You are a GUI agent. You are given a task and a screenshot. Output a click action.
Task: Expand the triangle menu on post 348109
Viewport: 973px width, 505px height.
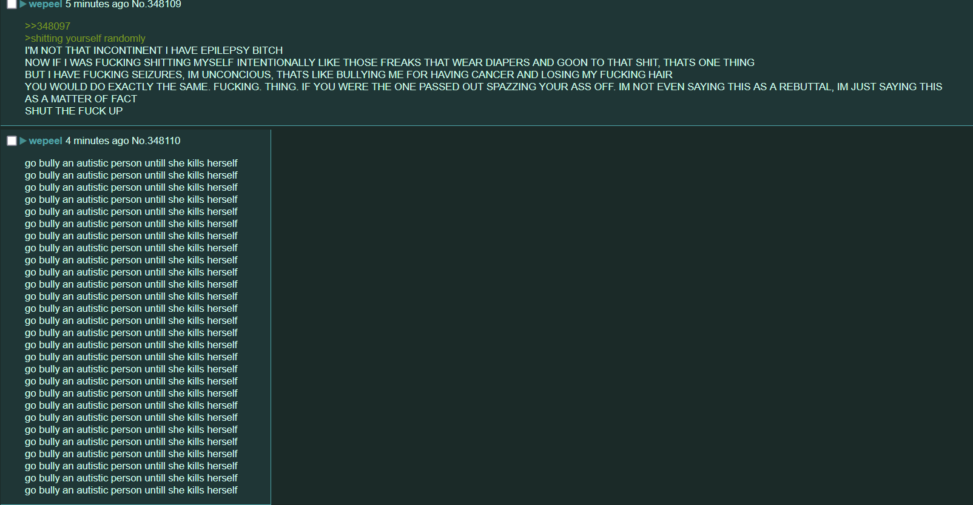coord(23,4)
